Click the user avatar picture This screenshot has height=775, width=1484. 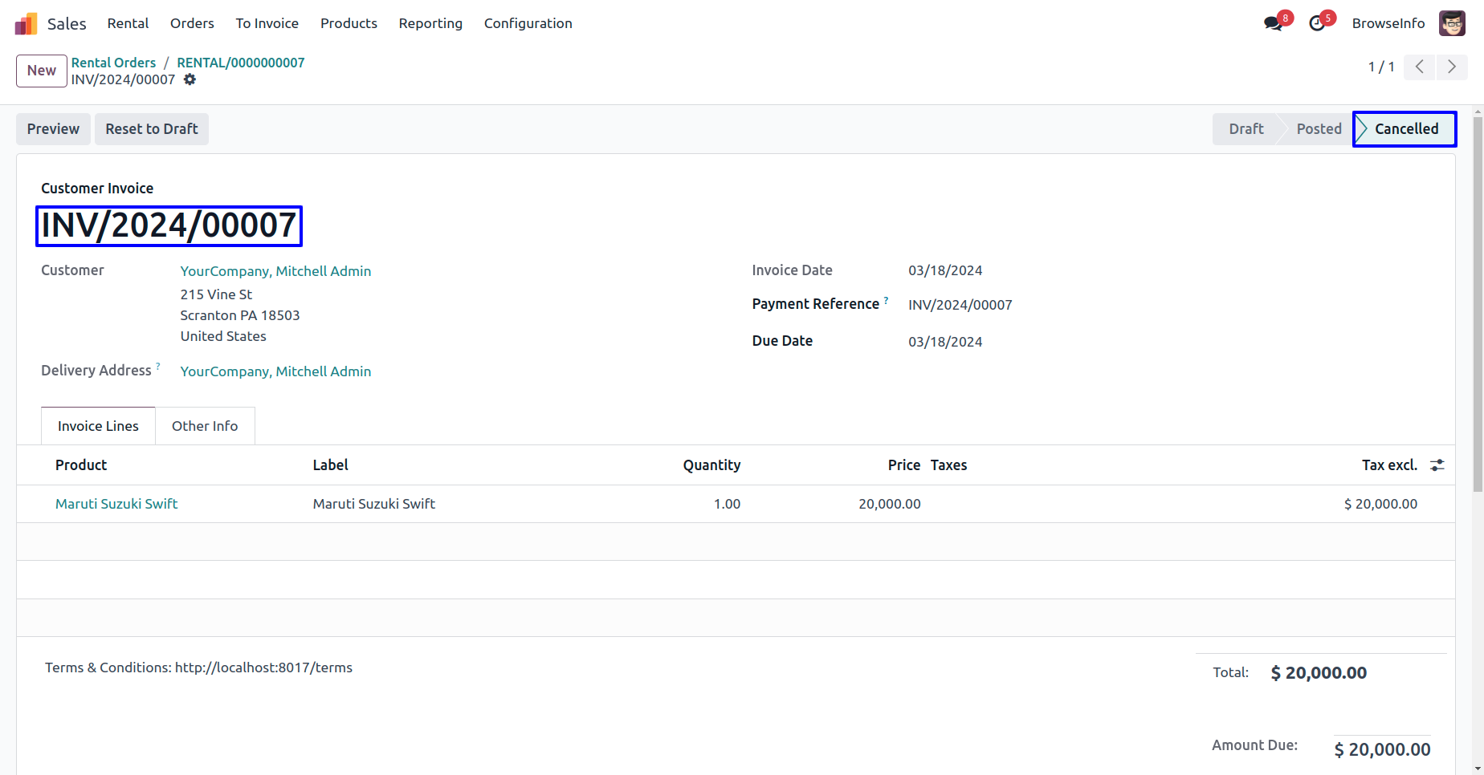[x=1452, y=23]
